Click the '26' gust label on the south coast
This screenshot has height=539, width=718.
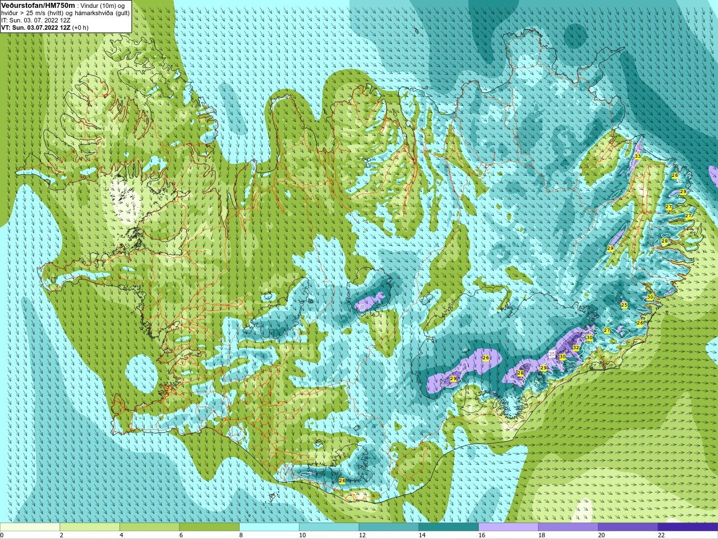[x=342, y=481]
